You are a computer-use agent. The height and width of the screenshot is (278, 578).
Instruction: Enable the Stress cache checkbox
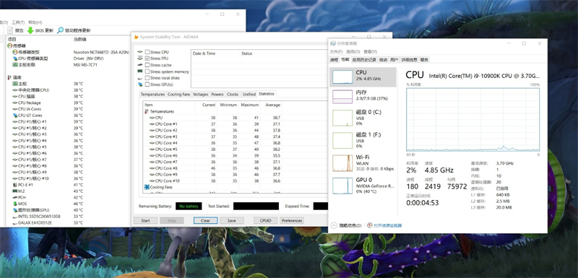point(147,65)
